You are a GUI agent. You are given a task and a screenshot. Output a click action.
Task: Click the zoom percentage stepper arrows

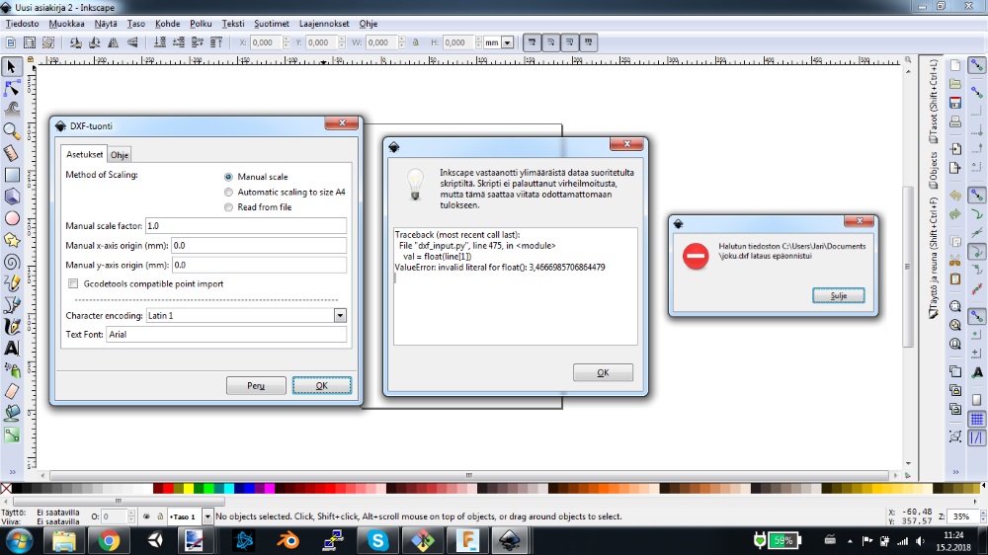pos(982,516)
